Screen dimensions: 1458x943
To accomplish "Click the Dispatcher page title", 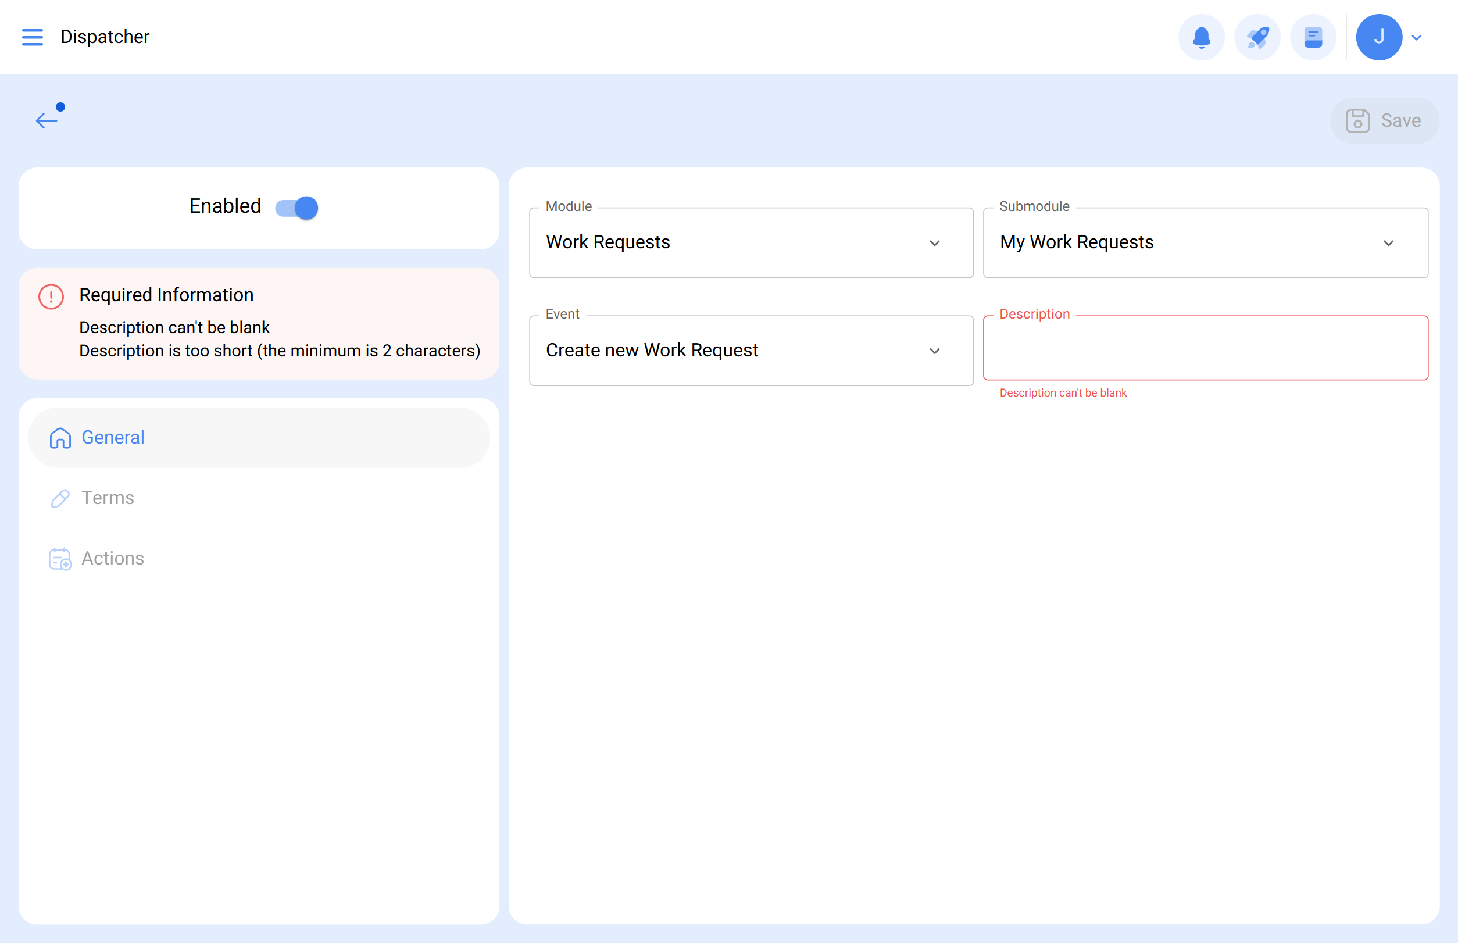I will pos(105,37).
